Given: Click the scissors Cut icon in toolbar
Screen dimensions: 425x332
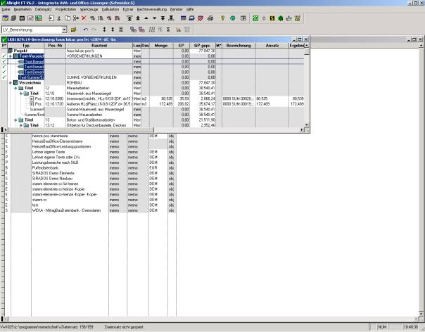Looking at the screenshot, I should coord(59,18).
